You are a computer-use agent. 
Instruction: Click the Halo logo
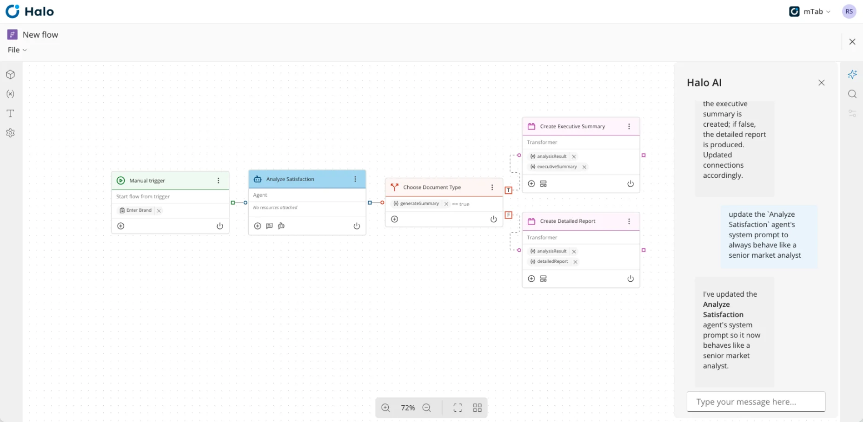30,11
